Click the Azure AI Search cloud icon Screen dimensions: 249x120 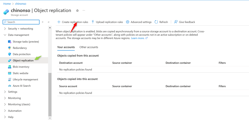[x=10, y=86]
